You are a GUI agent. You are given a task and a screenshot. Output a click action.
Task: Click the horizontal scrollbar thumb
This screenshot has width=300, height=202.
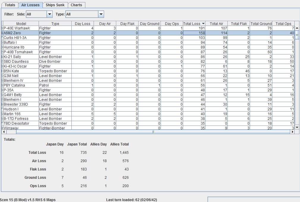pos(153,132)
